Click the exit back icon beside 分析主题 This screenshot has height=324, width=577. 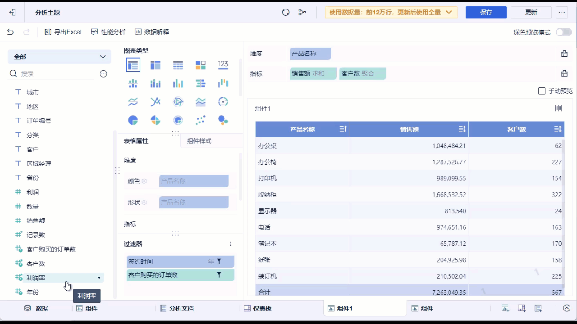12,13
